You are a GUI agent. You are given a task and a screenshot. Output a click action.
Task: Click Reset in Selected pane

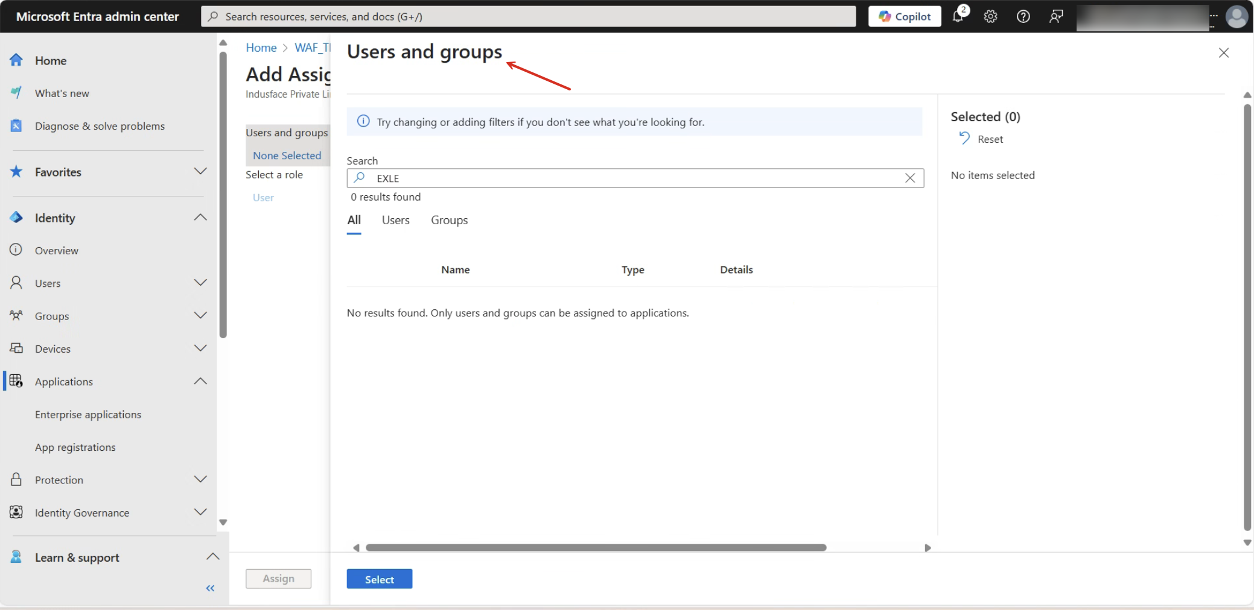990,139
